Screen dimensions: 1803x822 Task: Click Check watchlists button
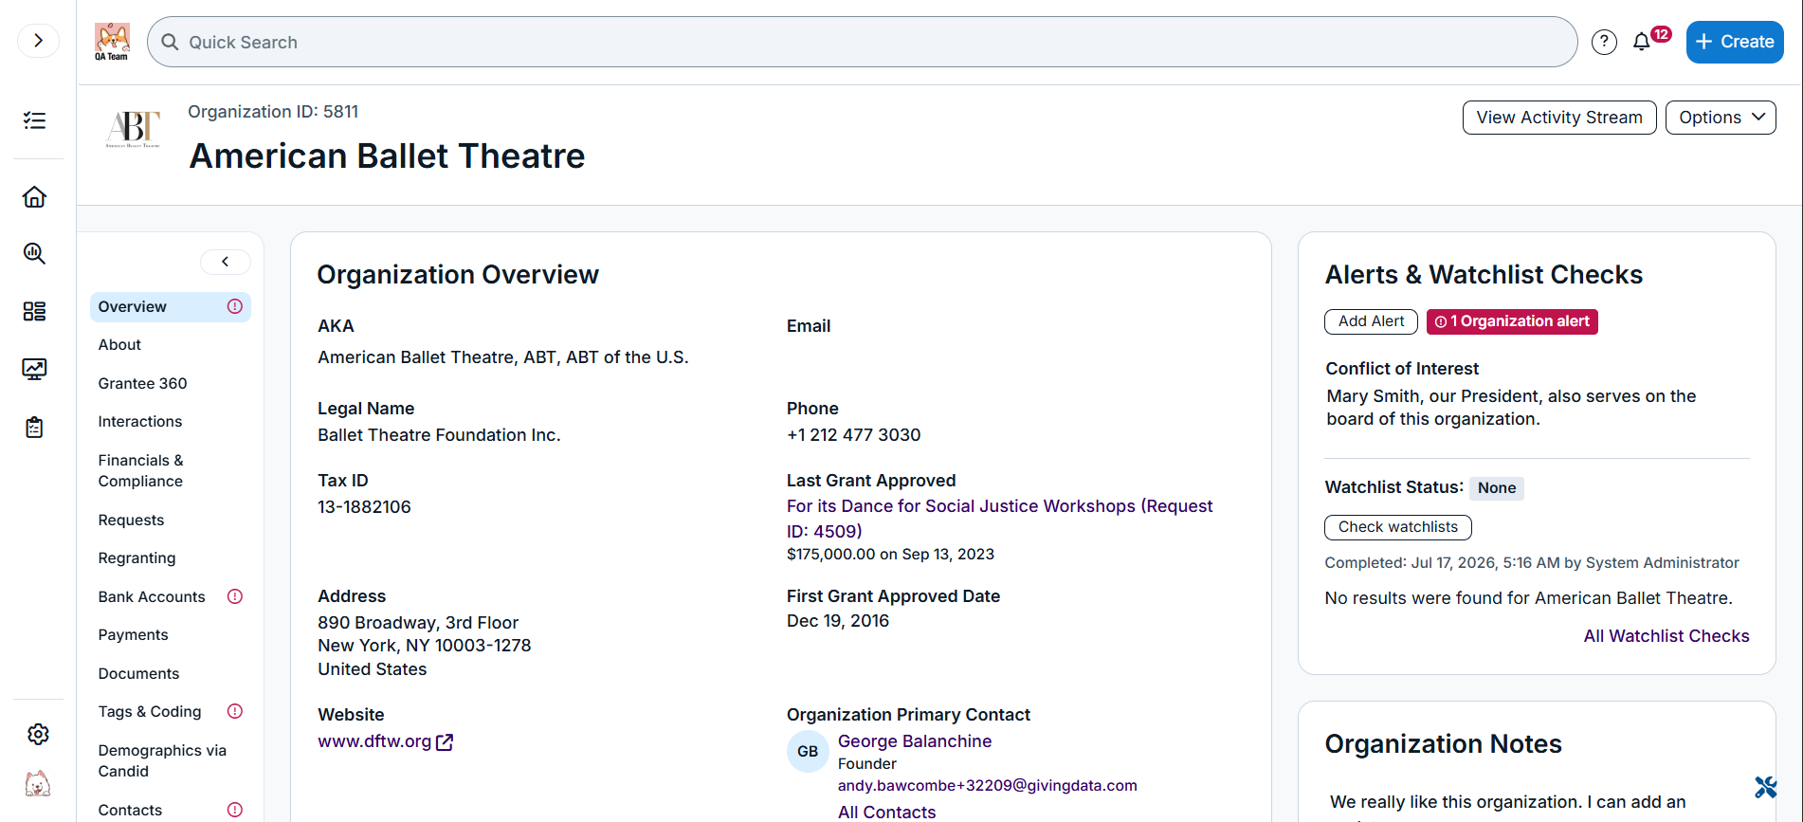point(1398,527)
